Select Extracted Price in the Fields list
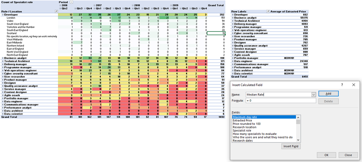 pyautogui.click(x=264, y=120)
